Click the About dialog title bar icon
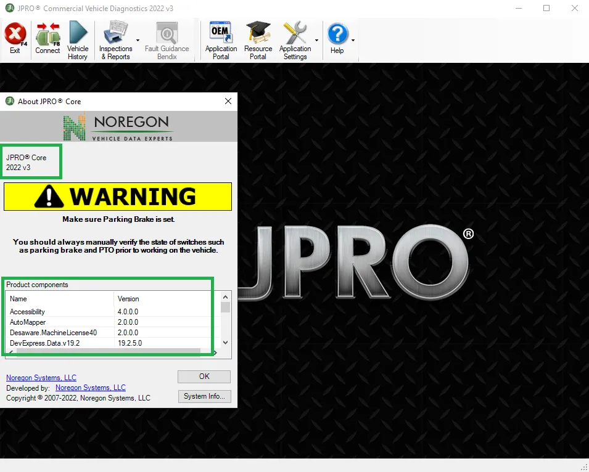589x472 pixels. [10, 101]
